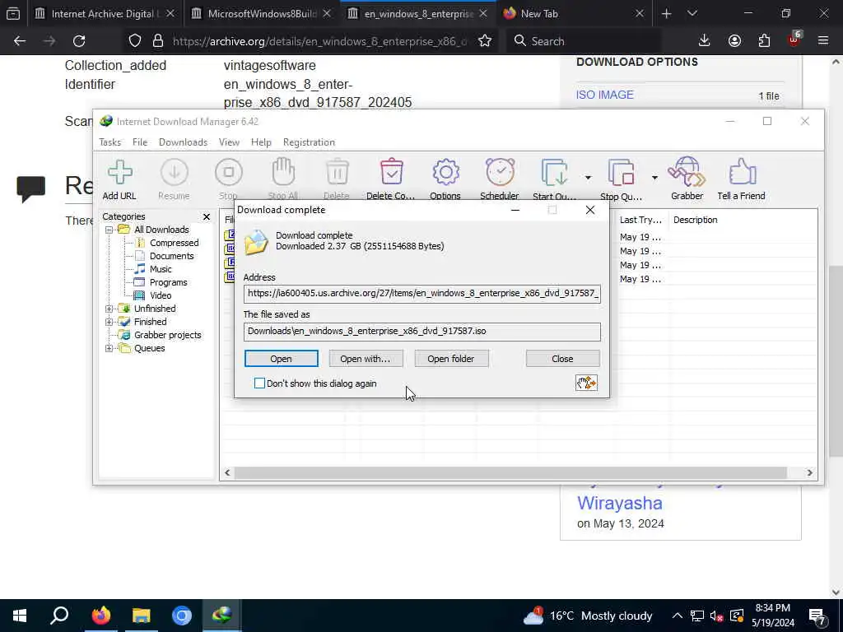Open Firefox from the taskbar
The image size is (843, 632).
point(100,616)
